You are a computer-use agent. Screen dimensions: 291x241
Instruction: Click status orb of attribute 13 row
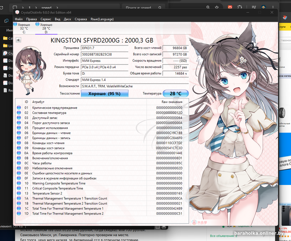[19, 193]
